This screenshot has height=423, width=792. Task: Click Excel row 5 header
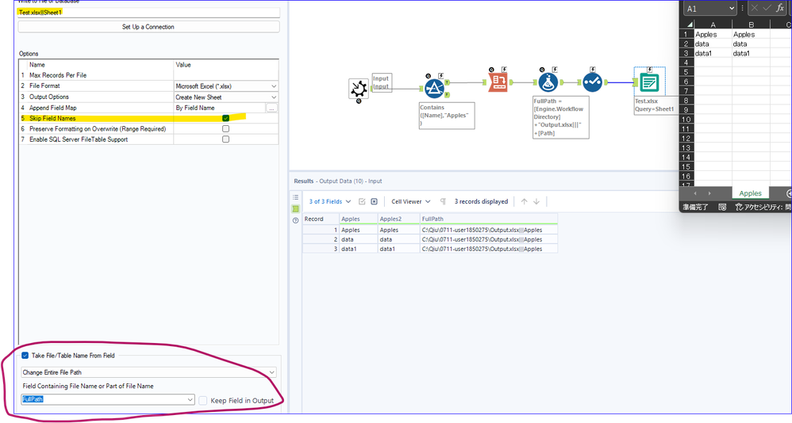click(x=686, y=72)
